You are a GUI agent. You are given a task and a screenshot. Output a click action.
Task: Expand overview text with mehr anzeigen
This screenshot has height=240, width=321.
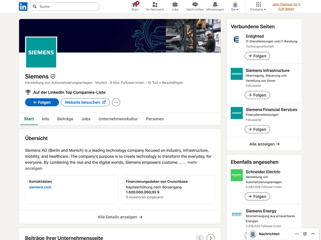pyautogui.click(x=193, y=162)
